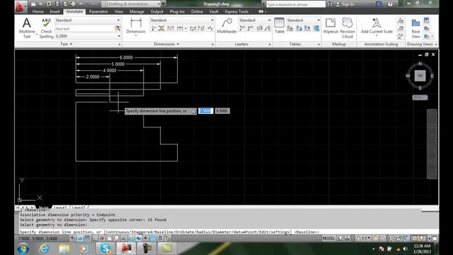Open Leaders panel dialog launcher arrow
Viewport: 453px width, 255px height.
(270, 45)
